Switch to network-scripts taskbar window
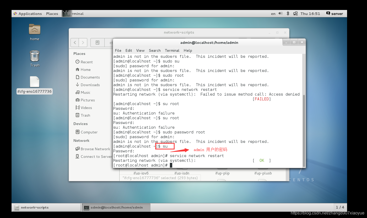Screen dimensions: 367x218 point(46,207)
